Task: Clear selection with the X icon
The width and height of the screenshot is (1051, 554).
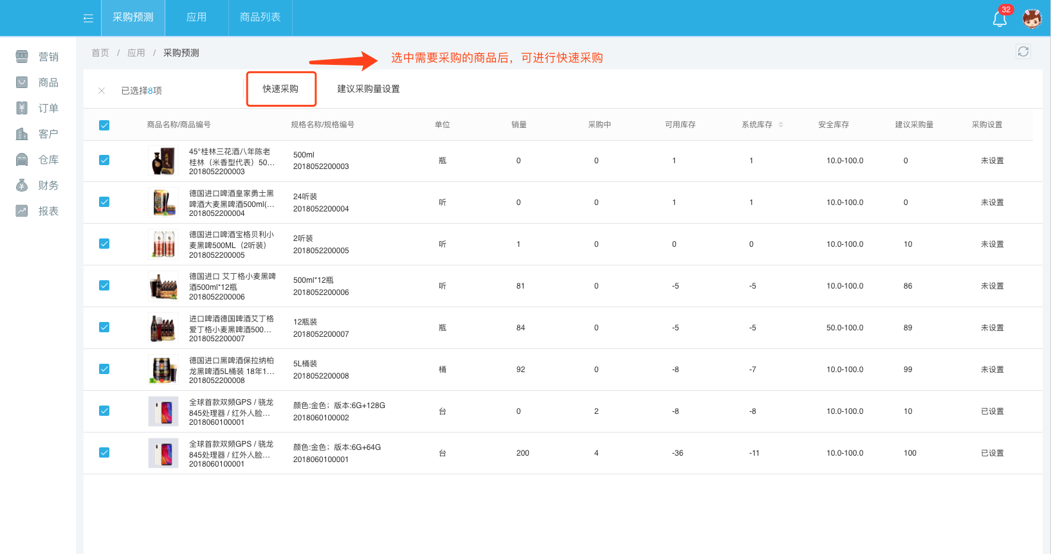Action: (102, 91)
